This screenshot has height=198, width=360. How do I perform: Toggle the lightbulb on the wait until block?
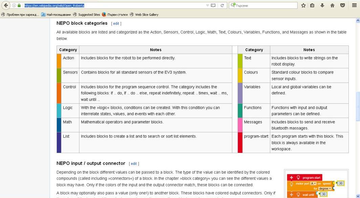pos(298,194)
